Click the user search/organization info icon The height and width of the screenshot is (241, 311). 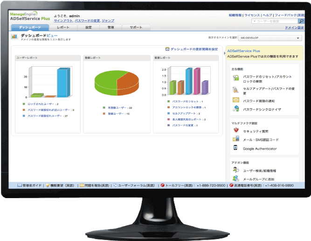tap(236, 170)
